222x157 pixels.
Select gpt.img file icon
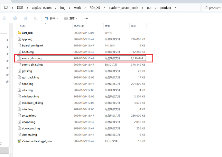click(x=19, y=71)
